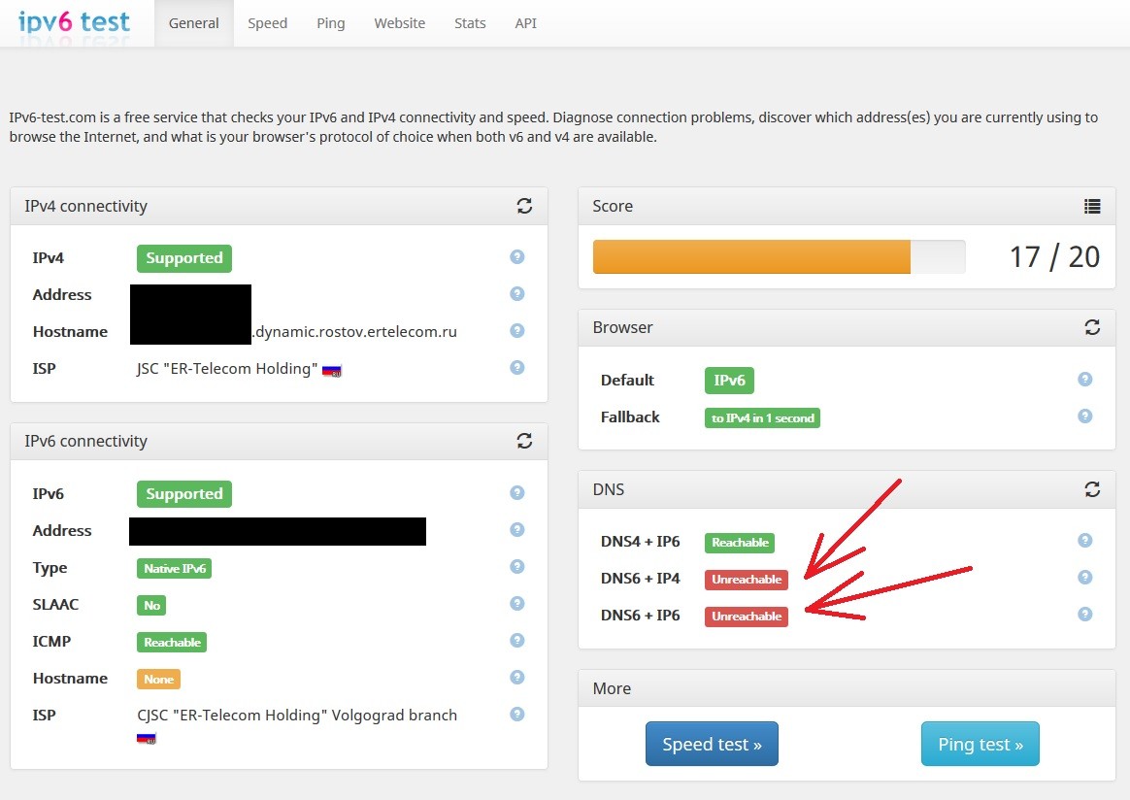Click the IPv4 Supported badge
This screenshot has height=800, width=1130.
tap(184, 258)
